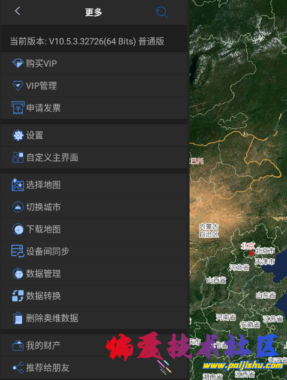Click the 申请发票 receipt icon

pyautogui.click(x=17, y=108)
